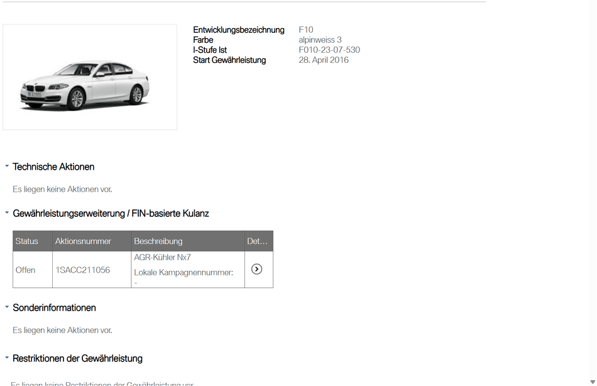Click the scroll-down arrow of the scrollbar
597x386 pixels.
coord(593,382)
